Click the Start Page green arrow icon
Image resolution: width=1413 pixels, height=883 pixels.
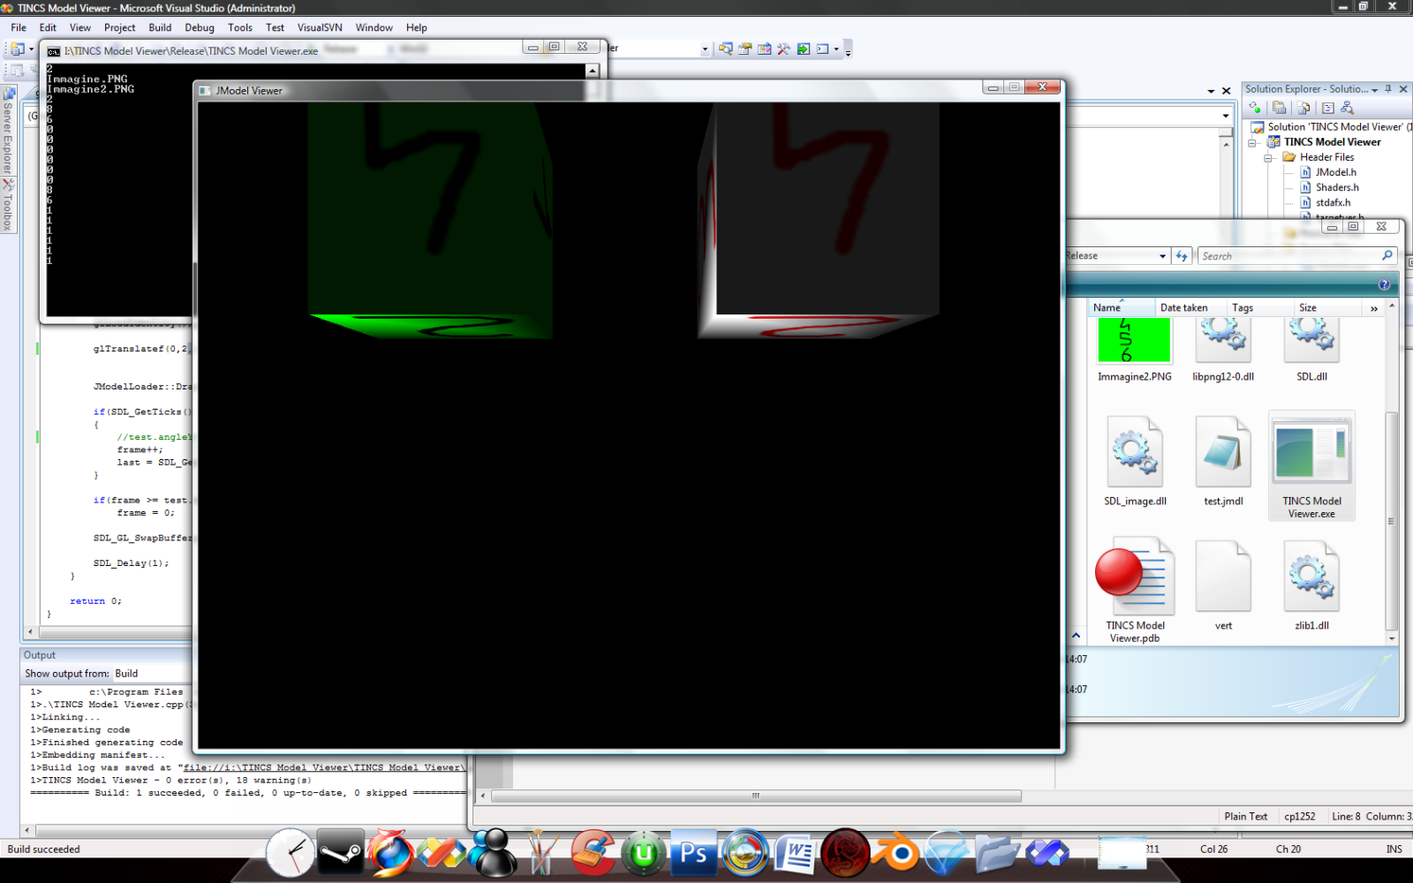[803, 49]
